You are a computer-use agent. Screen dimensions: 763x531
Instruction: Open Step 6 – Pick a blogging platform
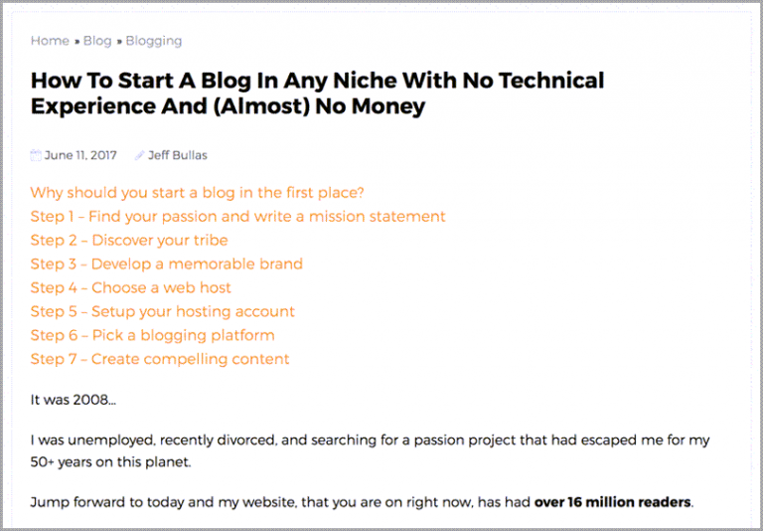pyautogui.click(x=152, y=335)
